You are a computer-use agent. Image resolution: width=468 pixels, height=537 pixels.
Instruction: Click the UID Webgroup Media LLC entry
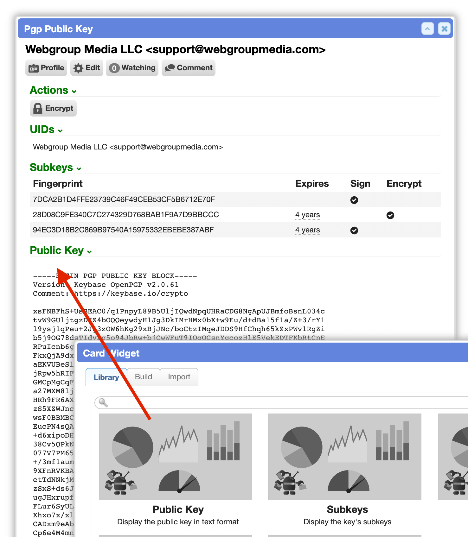(128, 147)
